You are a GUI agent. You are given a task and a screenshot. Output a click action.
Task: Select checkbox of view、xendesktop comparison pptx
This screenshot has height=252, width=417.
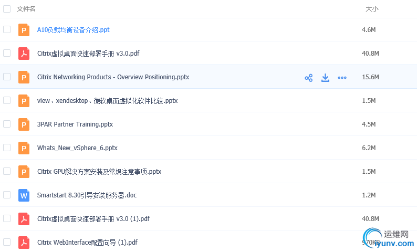(x=7, y=100)
